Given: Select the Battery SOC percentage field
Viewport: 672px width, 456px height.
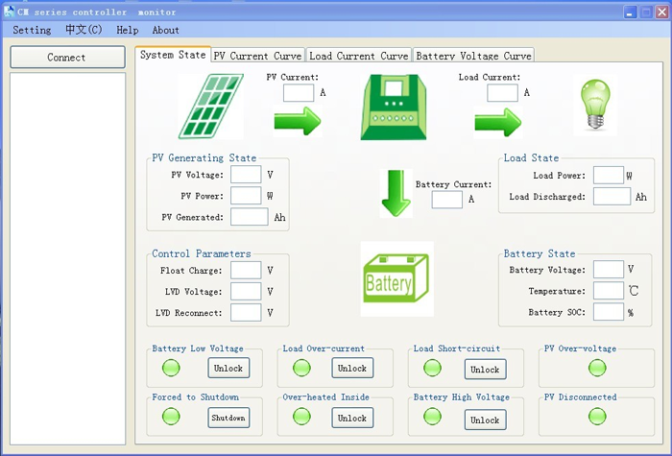Looking at the screenshot, I should (608, 312).
